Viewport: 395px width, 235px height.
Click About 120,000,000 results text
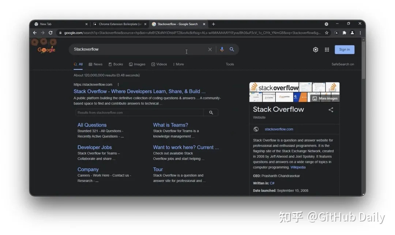[106, 75]
